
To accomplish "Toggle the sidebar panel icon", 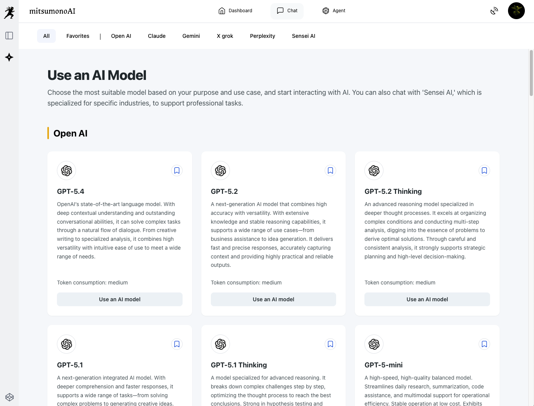I will [9, 36].
